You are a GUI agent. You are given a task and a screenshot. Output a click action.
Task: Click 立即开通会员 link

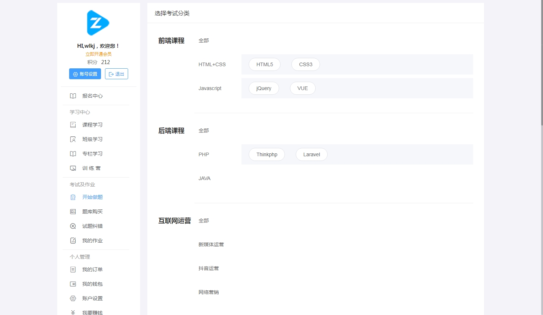[x=98, y=54]
